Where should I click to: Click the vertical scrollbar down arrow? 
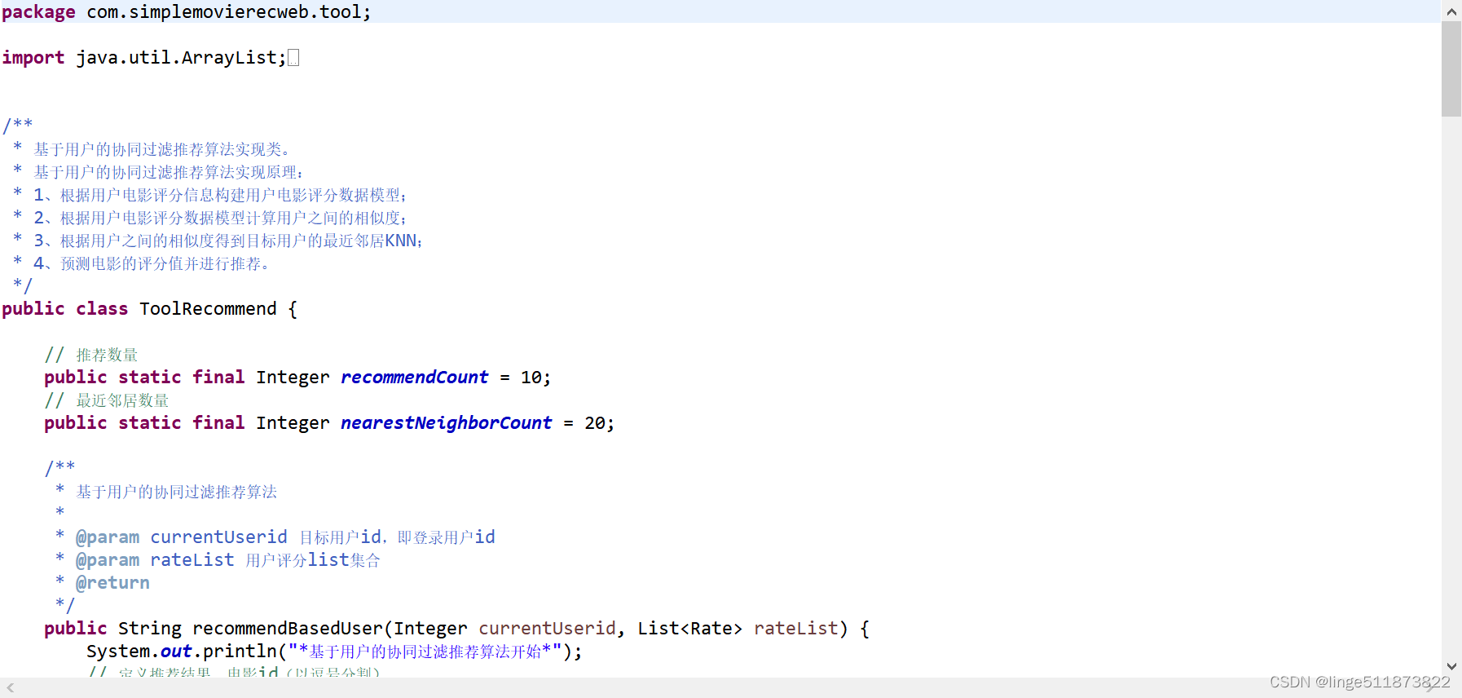[1451, 666]
